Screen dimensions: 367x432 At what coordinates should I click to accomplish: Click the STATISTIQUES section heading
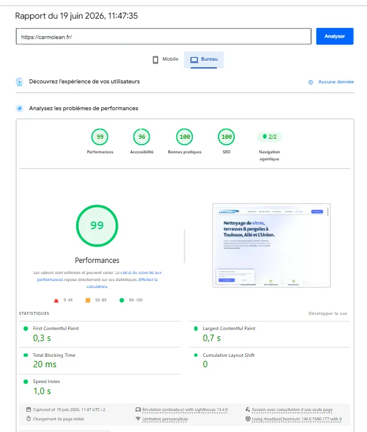(34, 314)
